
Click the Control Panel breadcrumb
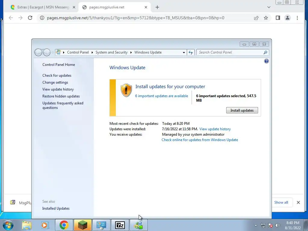click(x=78, y=52)
